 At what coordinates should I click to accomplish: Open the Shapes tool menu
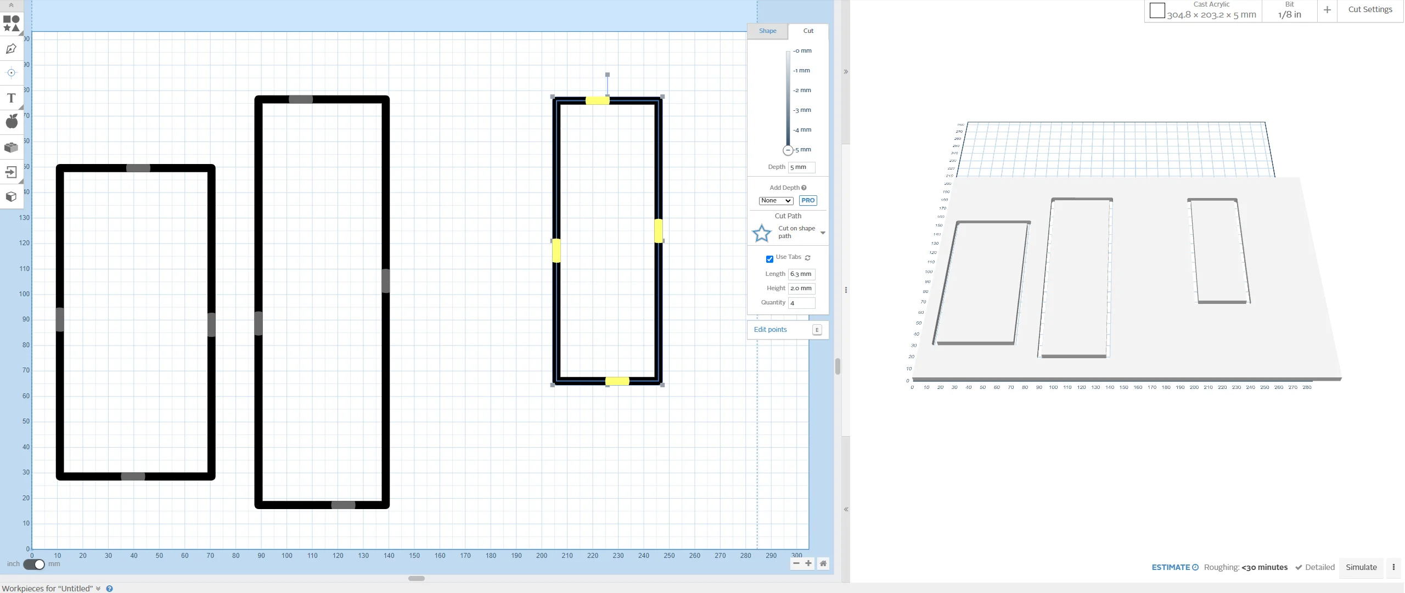[12, 24]
